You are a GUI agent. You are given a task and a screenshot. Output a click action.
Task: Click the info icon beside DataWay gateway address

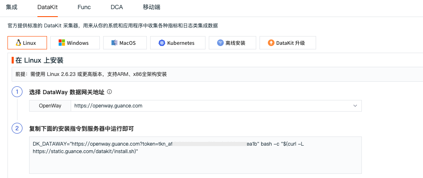110,92
